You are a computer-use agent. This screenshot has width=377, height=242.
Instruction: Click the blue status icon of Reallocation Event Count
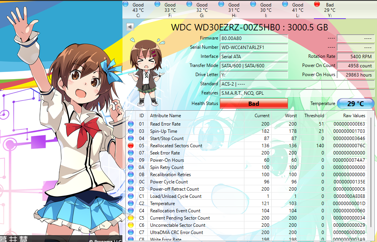point(131,210)
